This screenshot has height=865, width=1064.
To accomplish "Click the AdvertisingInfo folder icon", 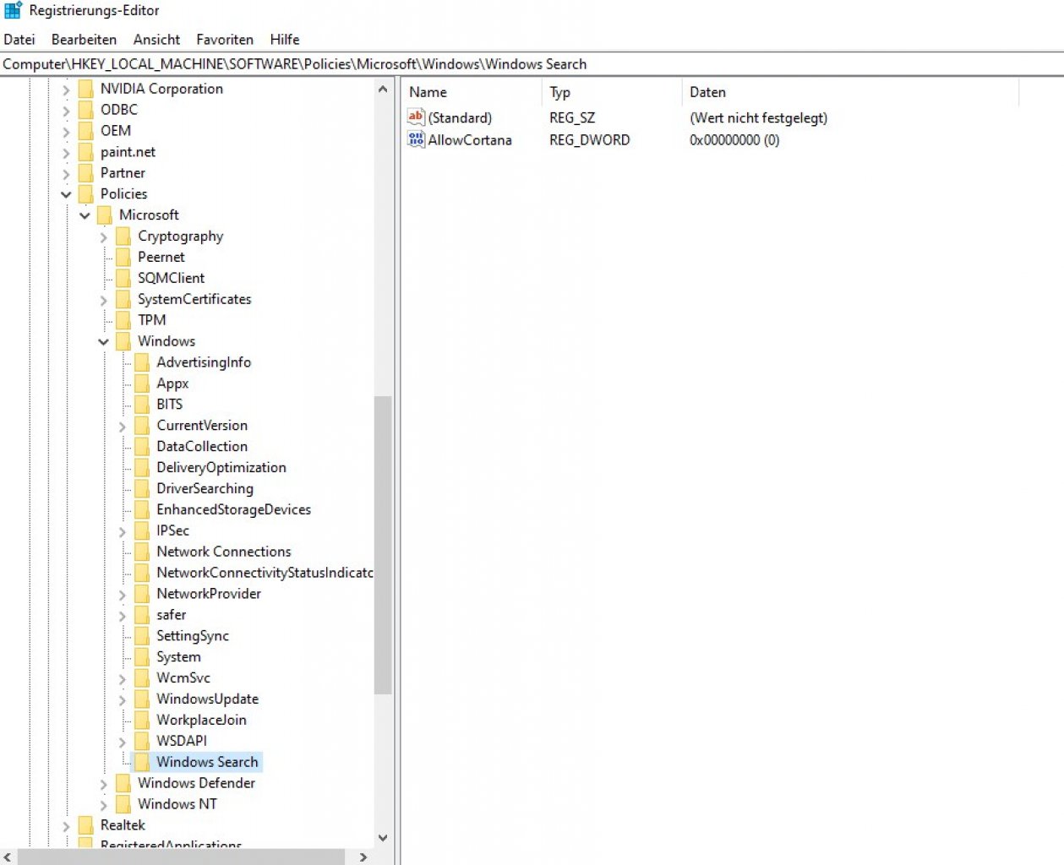I will pos(142,362).
